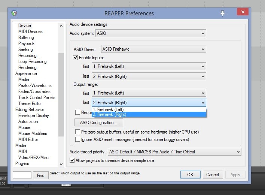
Task: Open the ASIO Driver dropdown
Action: [x=153, y=49]
